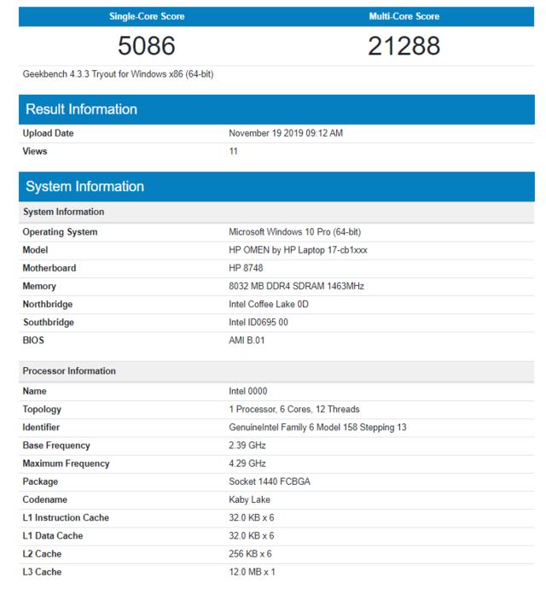Select the AMI B.01 BIOS value
Image resolution: width=546 pixels, height=589 pixels.
(247, 340)
